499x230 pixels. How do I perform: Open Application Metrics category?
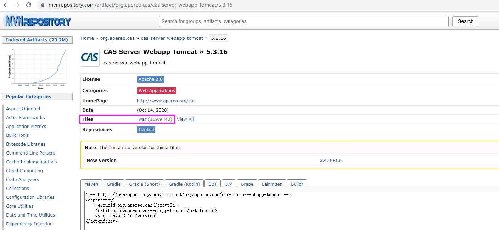(x=26, y=127)
